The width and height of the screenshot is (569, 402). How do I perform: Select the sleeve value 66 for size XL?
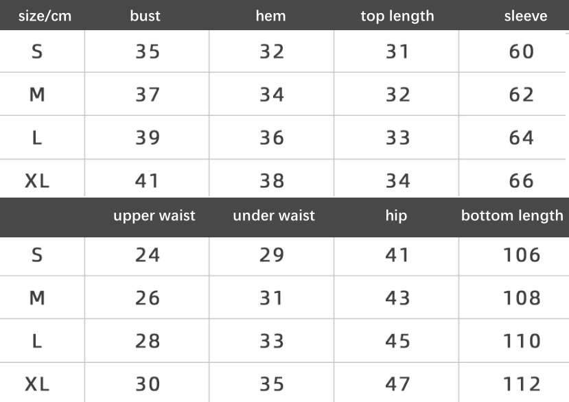[x=522, y=181]
